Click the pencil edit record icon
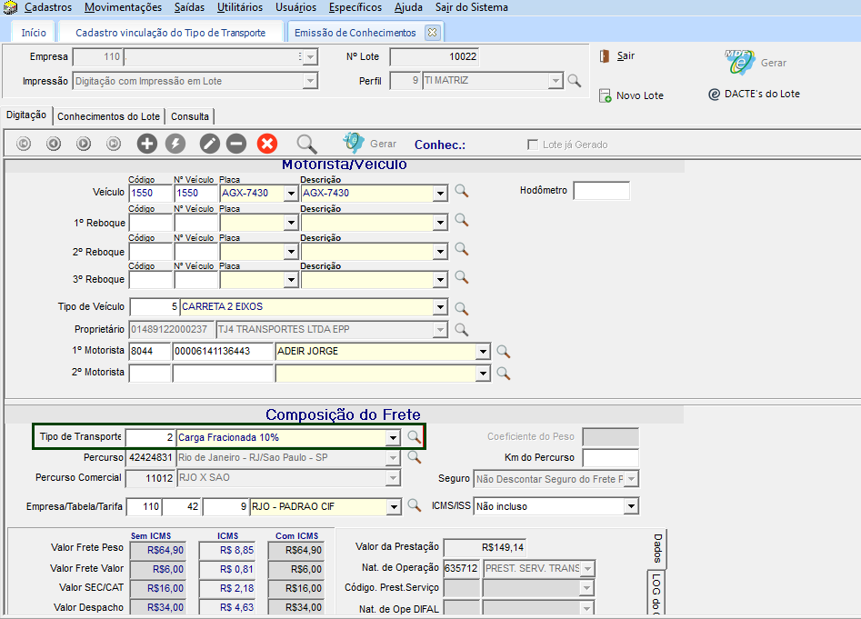 tap(210, 144)
